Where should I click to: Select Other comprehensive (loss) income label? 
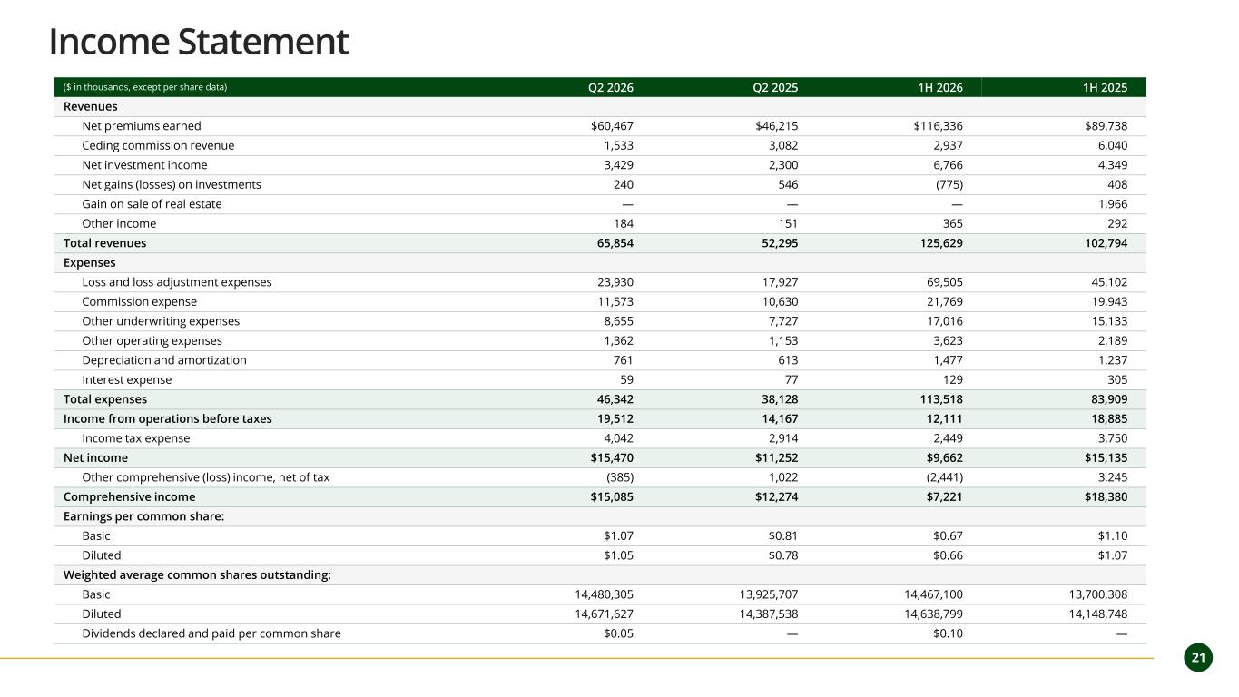click(206, 477)
